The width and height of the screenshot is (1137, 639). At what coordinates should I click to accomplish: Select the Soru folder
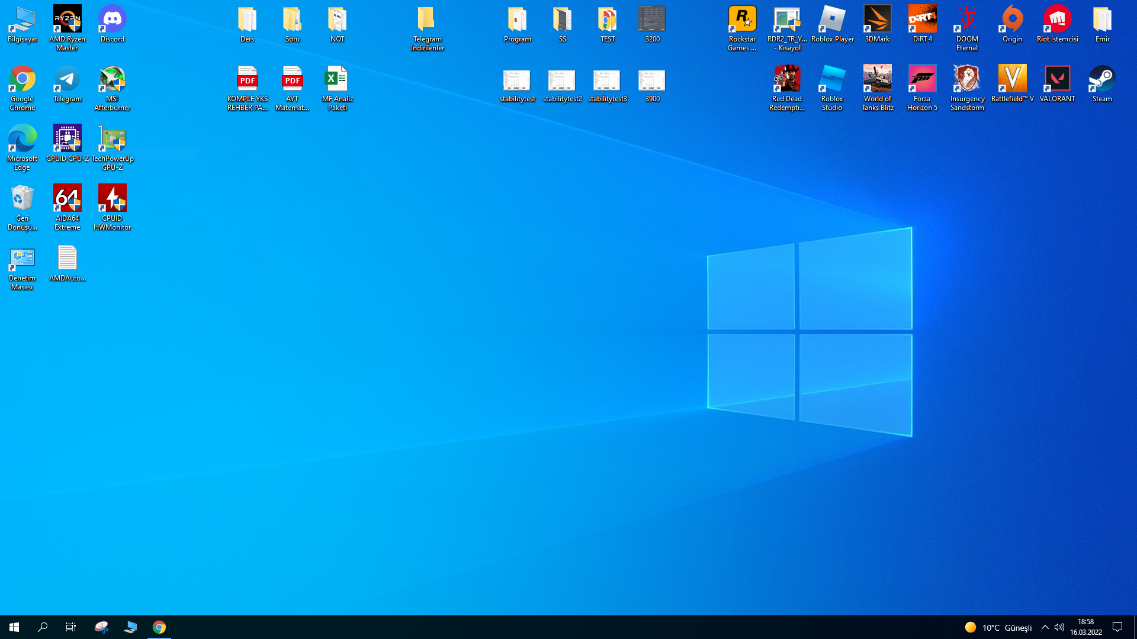(x=293, y=25)
